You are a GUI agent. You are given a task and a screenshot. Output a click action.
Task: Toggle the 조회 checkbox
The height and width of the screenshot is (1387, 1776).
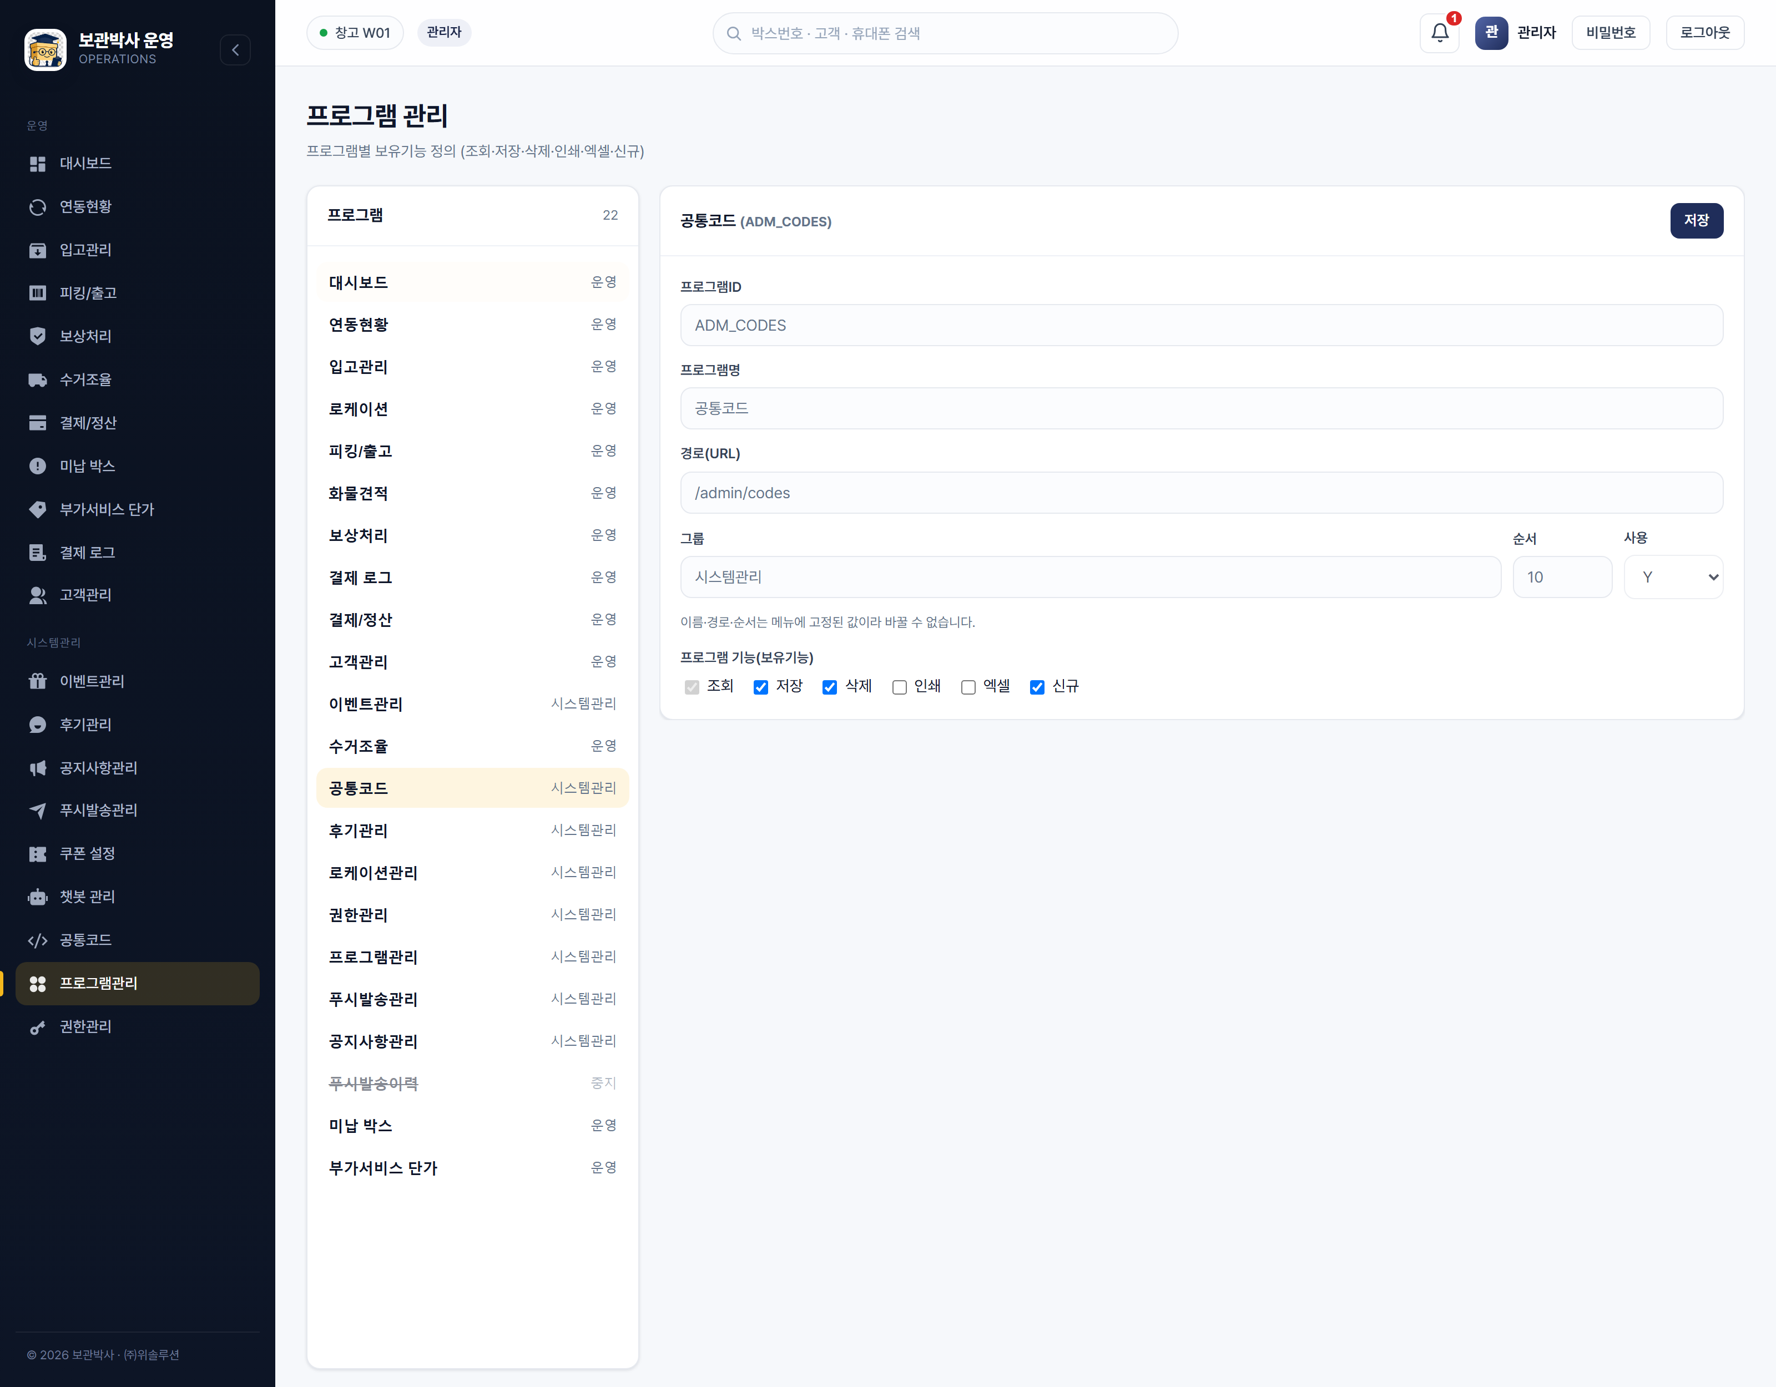click(x=692, y=687)
